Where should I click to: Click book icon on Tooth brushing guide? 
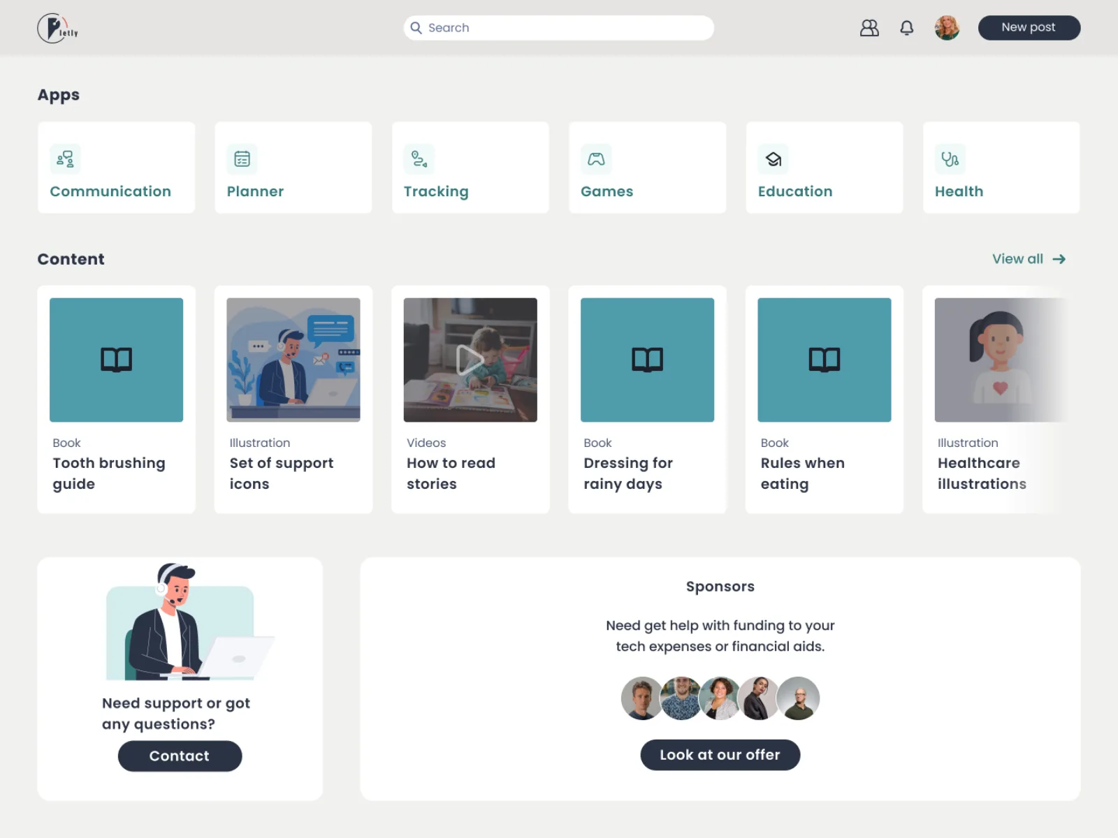click(x=117, y=360)
